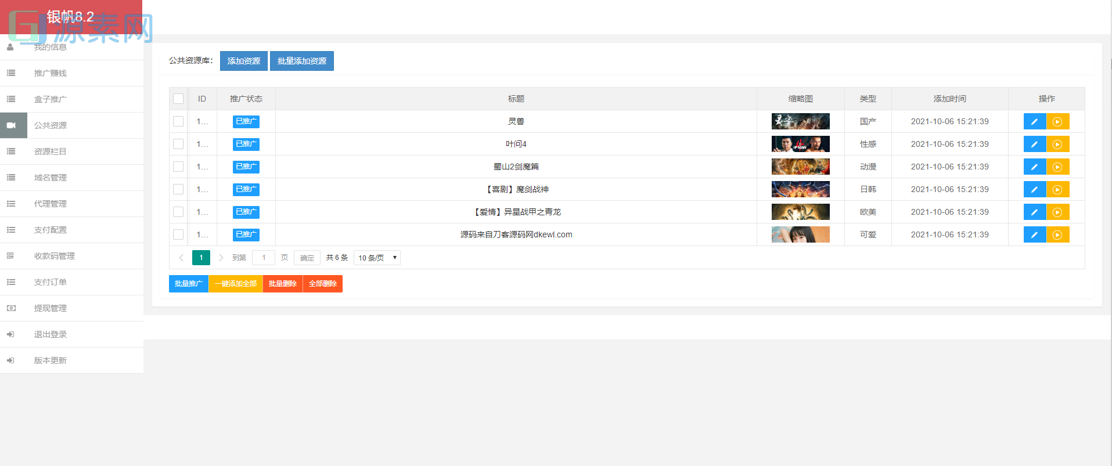Open the 10 条/页 page size dropdown

(377, 258)
